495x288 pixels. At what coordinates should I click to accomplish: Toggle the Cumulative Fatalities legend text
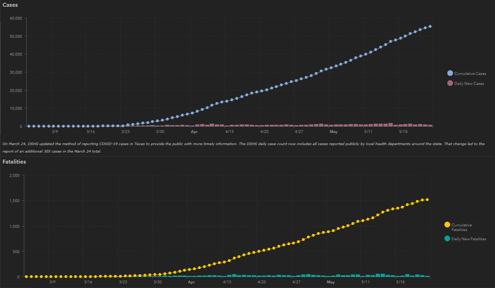pos(462,227)
